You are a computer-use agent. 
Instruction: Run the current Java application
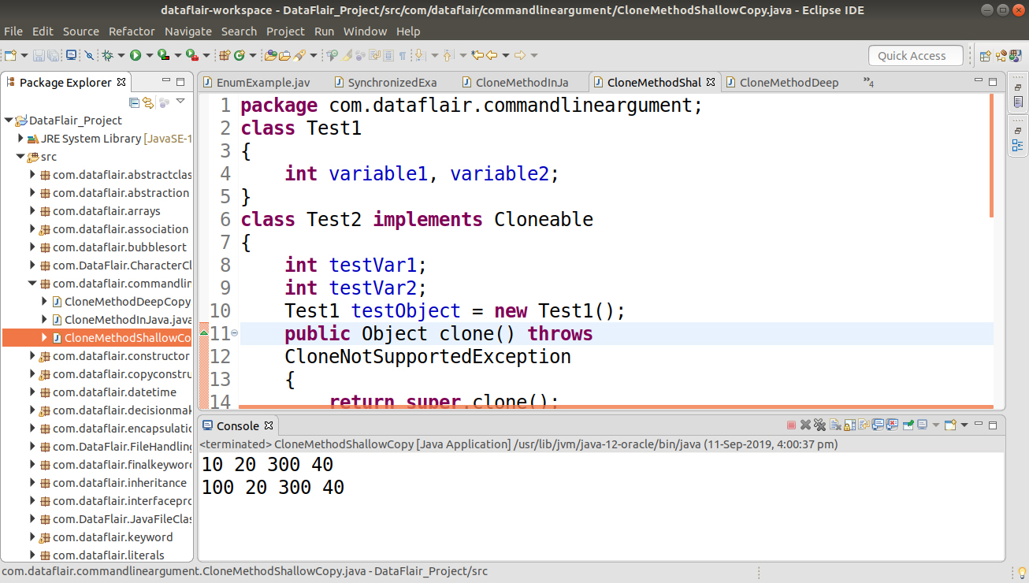click(x=135, y=55)
